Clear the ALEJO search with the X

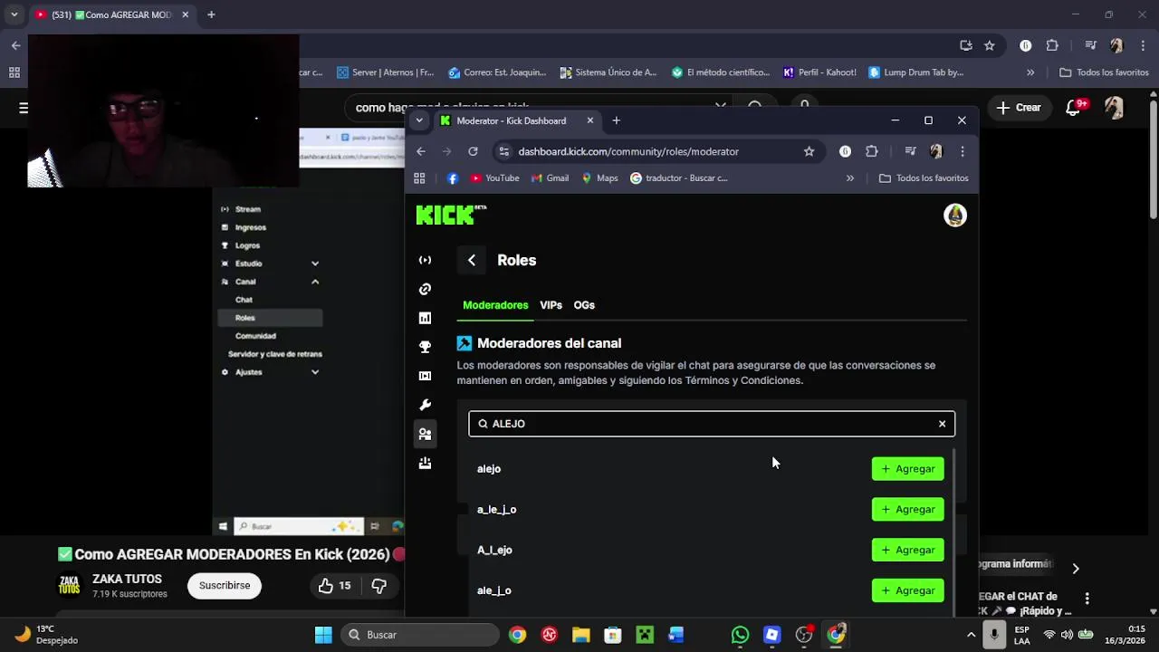pyautogui.click(x=942, y=424)
